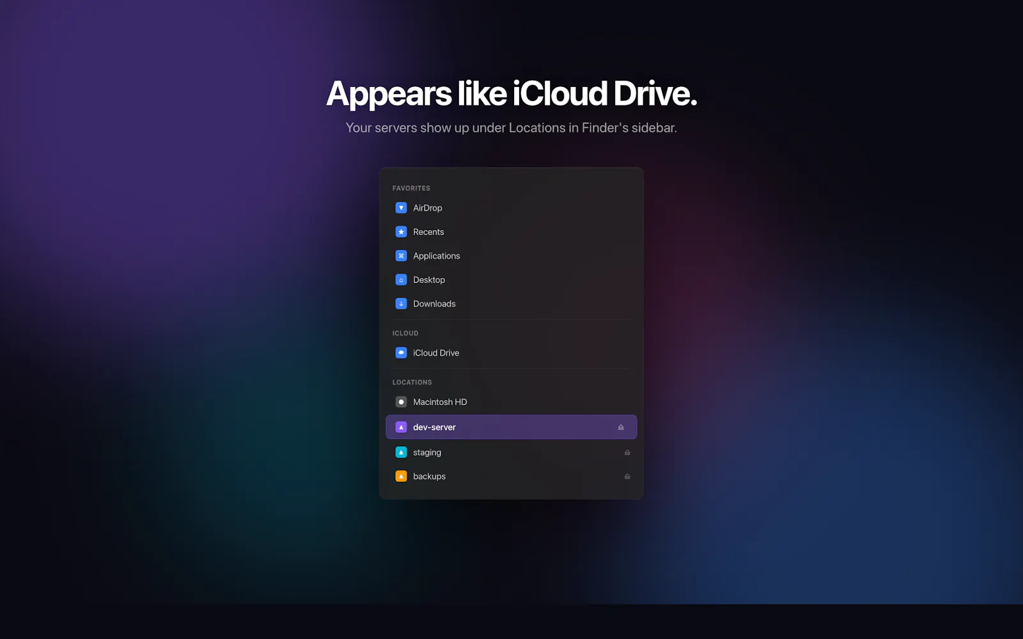The height and width of the screenshot is (639, 1023).
Task: Click the Desktop sidebar icon
Action: [401, 280]
